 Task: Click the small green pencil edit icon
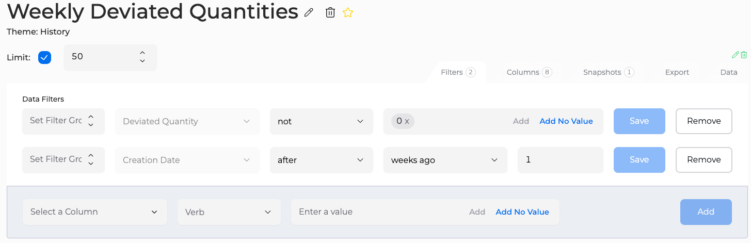(736, 55)
